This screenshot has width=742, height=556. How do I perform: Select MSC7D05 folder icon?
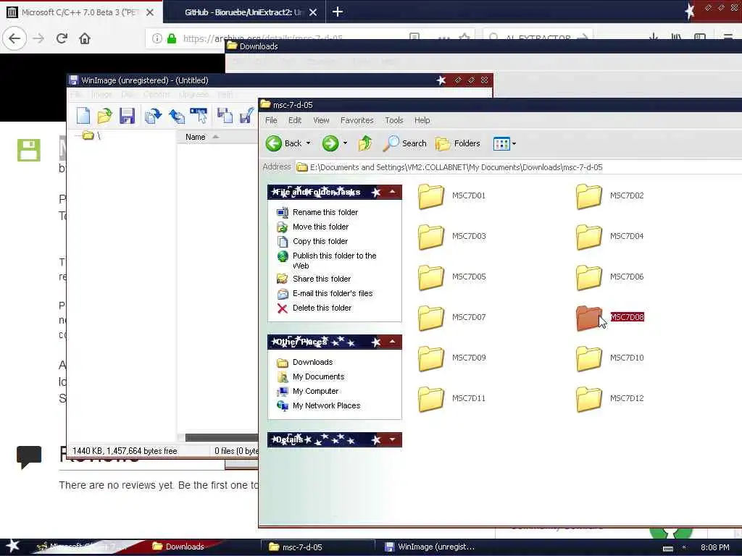(431, 277)
